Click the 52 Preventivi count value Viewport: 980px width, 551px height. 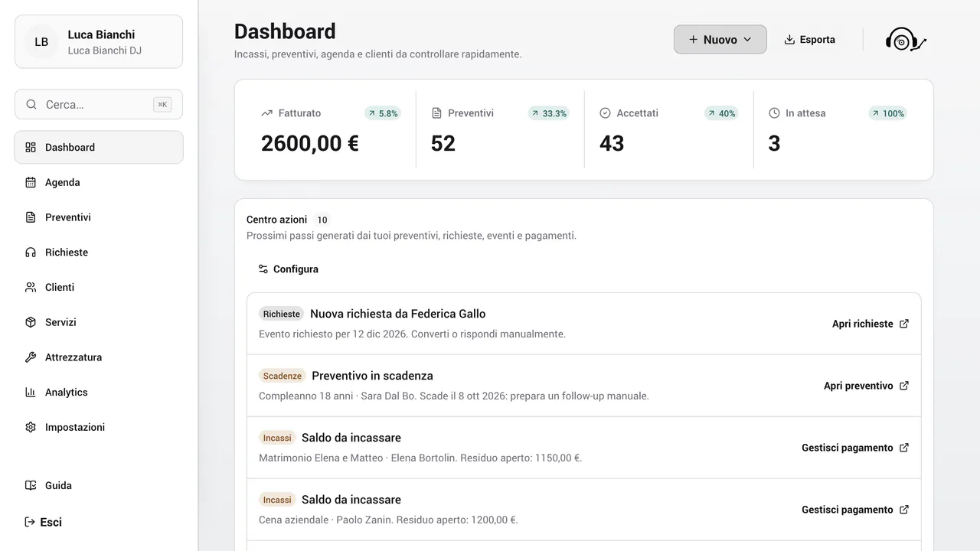point(443,143)
